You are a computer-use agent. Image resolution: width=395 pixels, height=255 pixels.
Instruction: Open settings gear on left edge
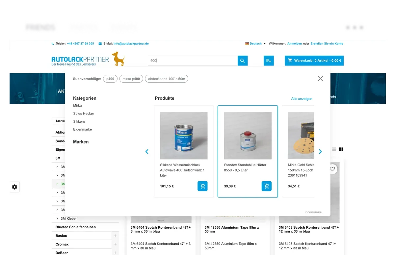pos(14,187)
